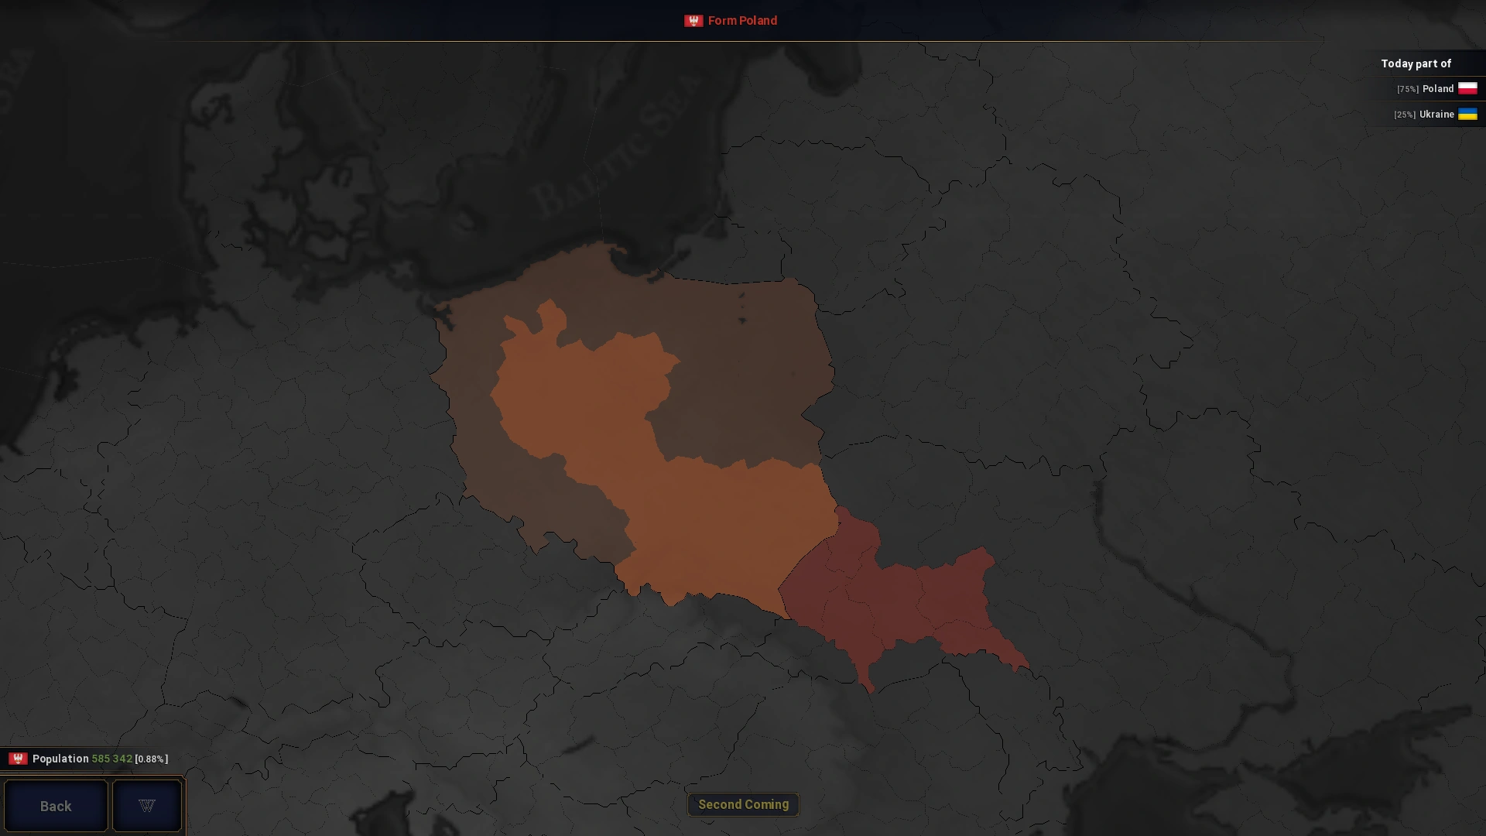Select the Form Poland title text

pyautogui.click(x=741, y=21)
